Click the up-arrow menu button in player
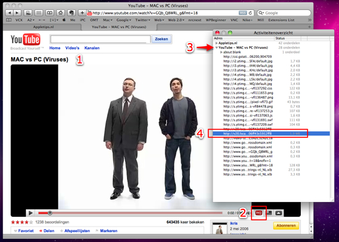The height and width of the screenshot is (242, 339). tap(279, 213)
